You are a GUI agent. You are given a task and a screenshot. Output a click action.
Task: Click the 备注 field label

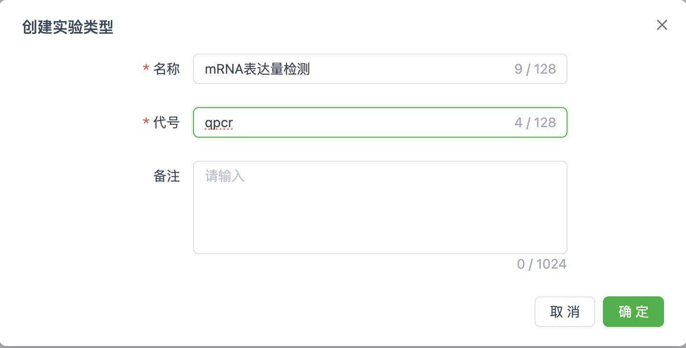pyautogui.click(x=166, y=176)
